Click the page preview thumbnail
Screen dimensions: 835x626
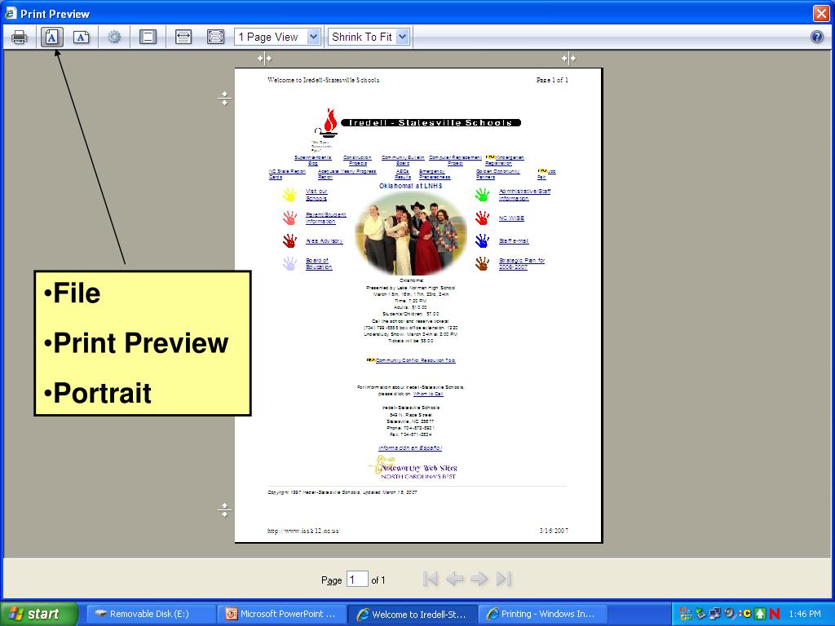point(418,306)
